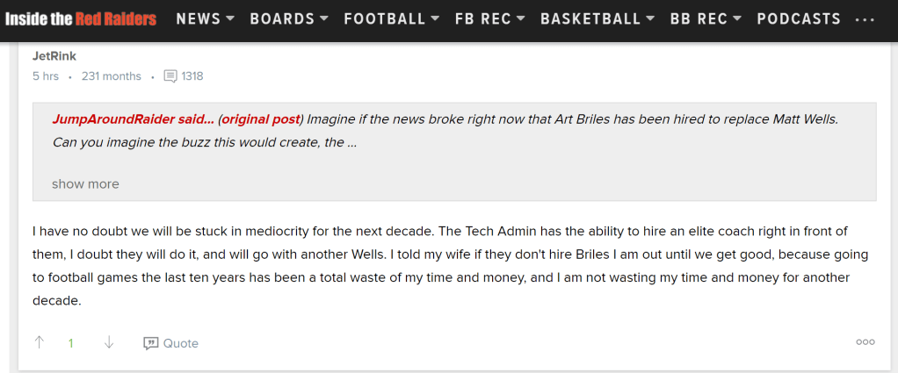Open the FB REC dropdown
The width and height of the screenshot is (898, 373).
click(489, 18)
